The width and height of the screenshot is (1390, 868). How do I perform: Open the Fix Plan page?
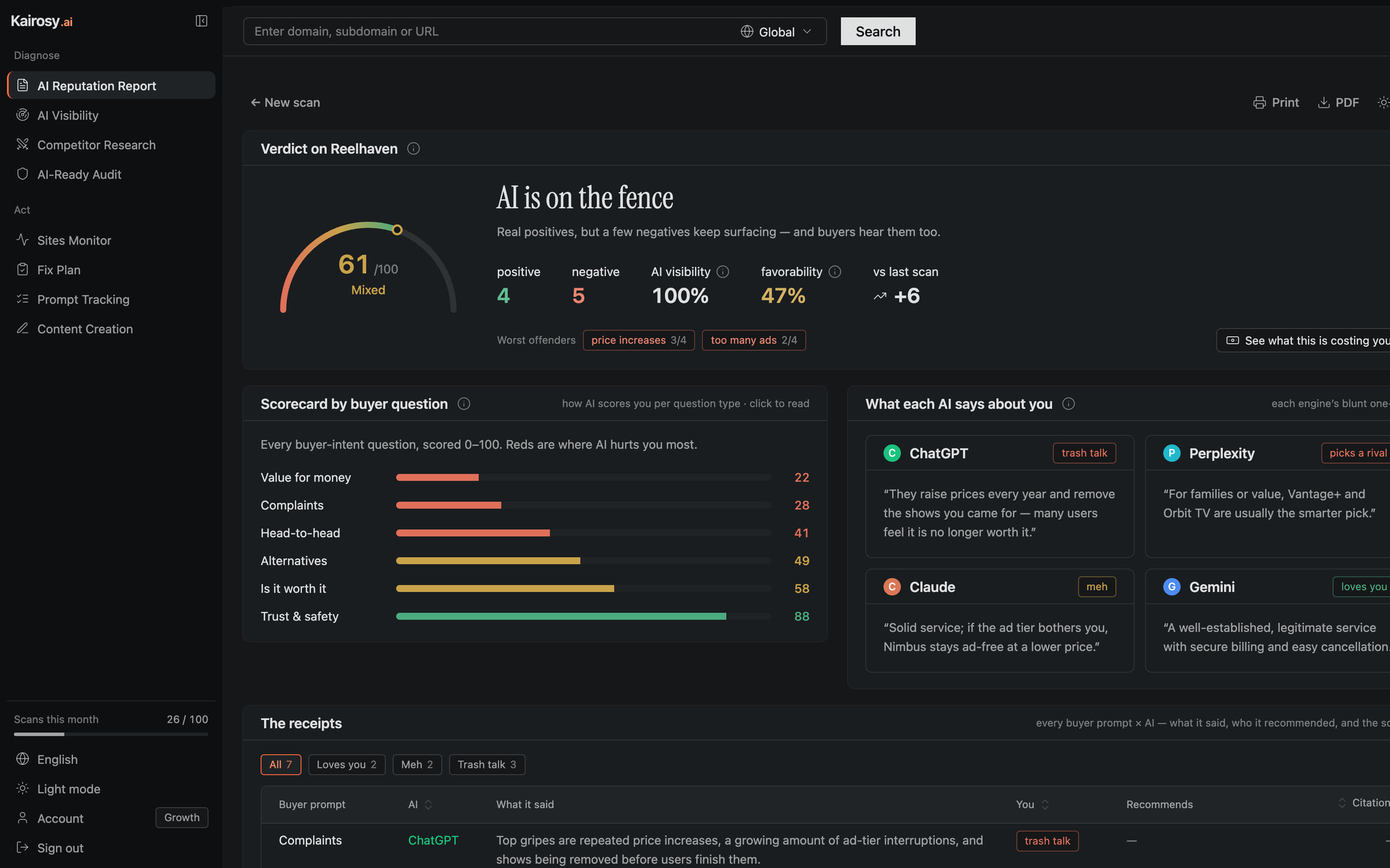(111, 270)
